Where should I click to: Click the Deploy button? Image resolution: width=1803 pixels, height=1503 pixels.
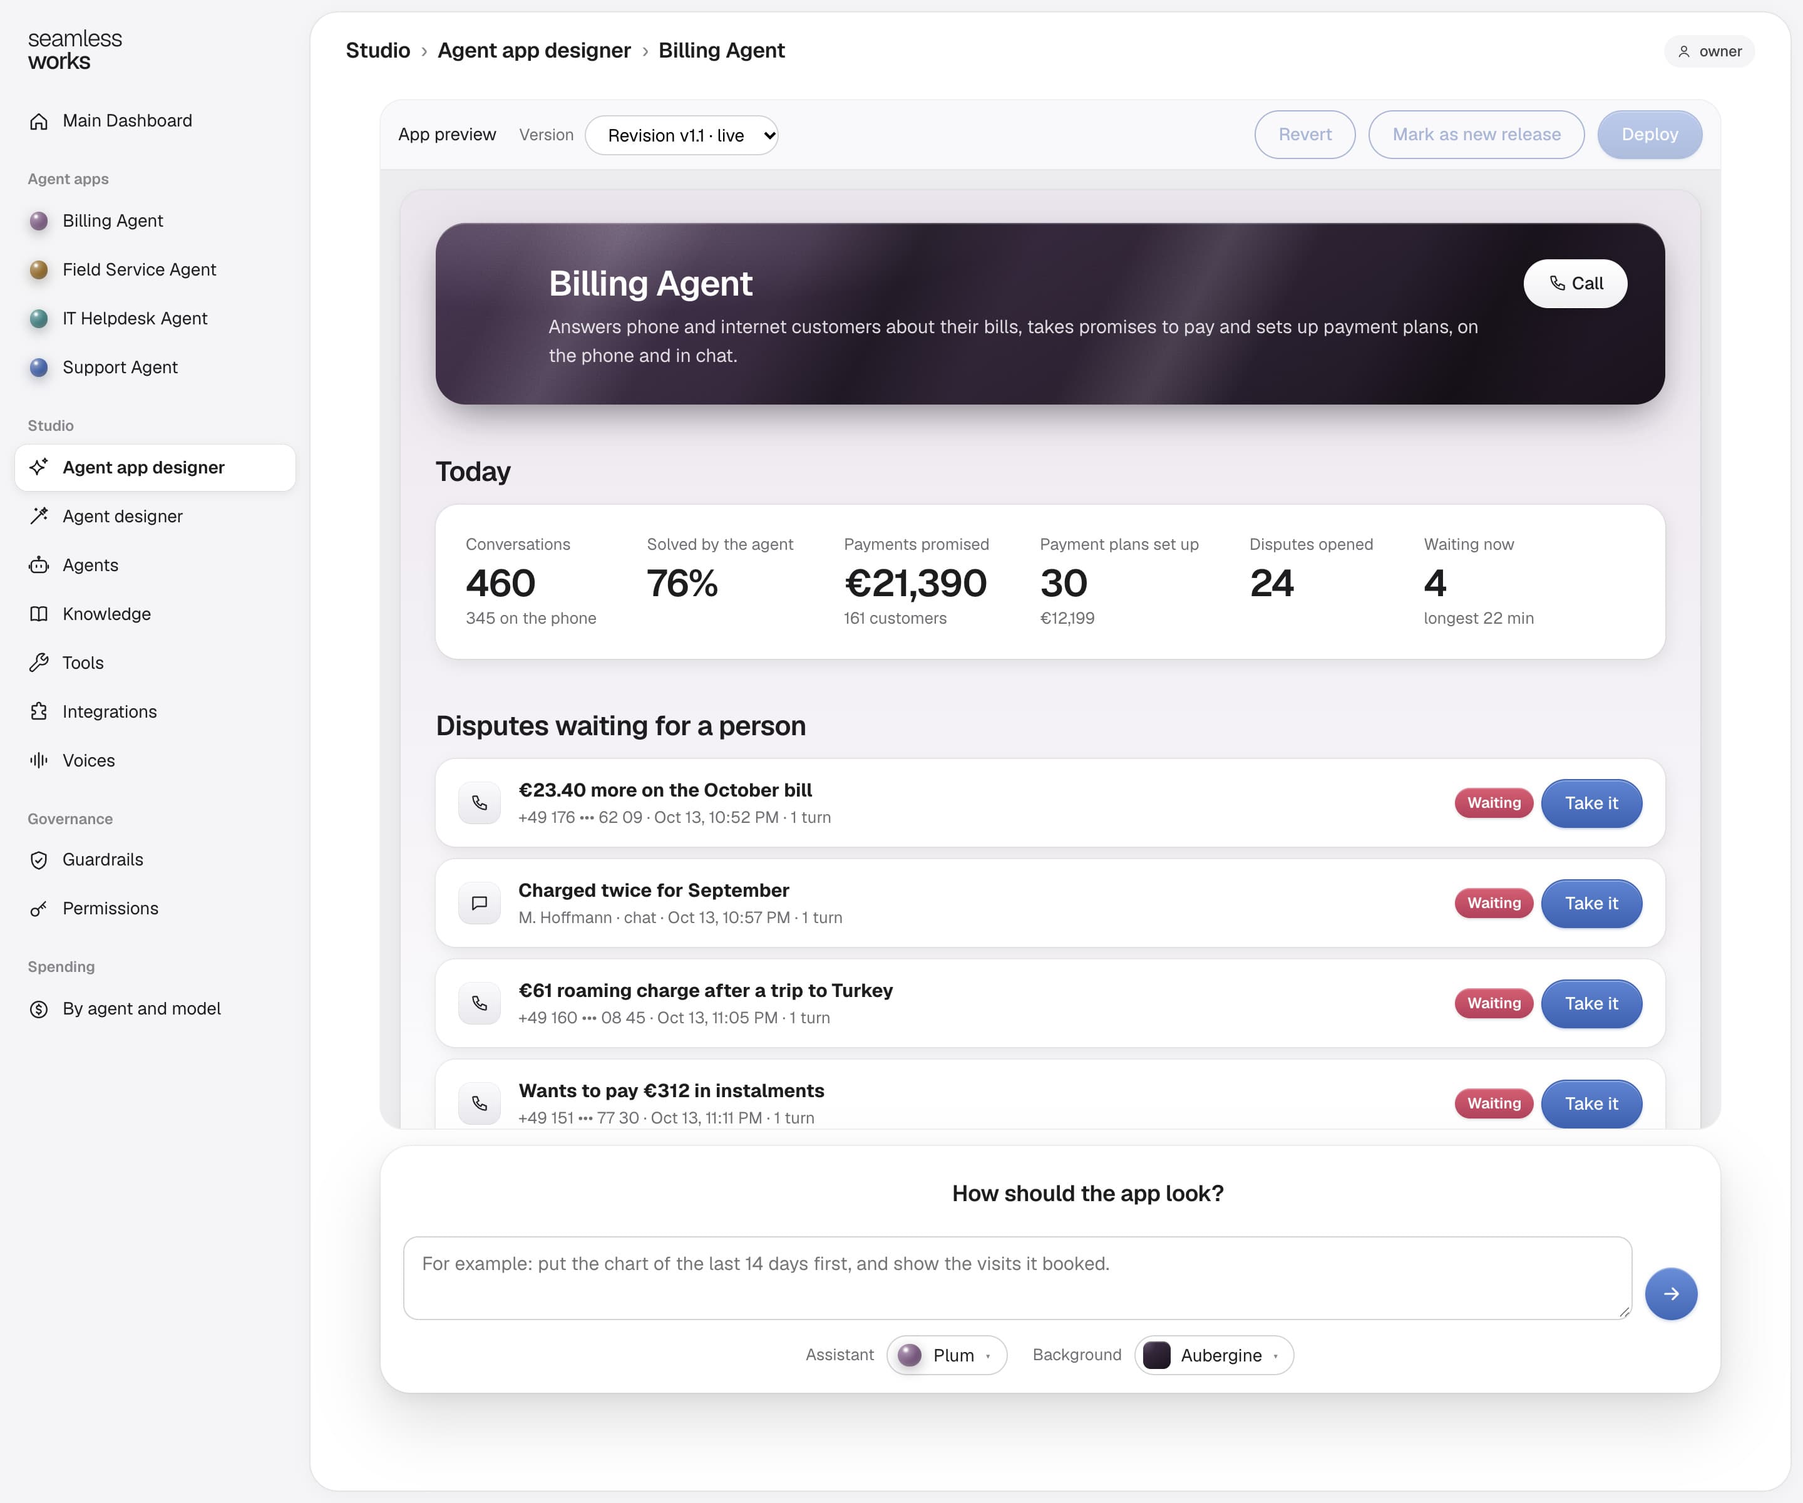click(x=1650, y=135)
